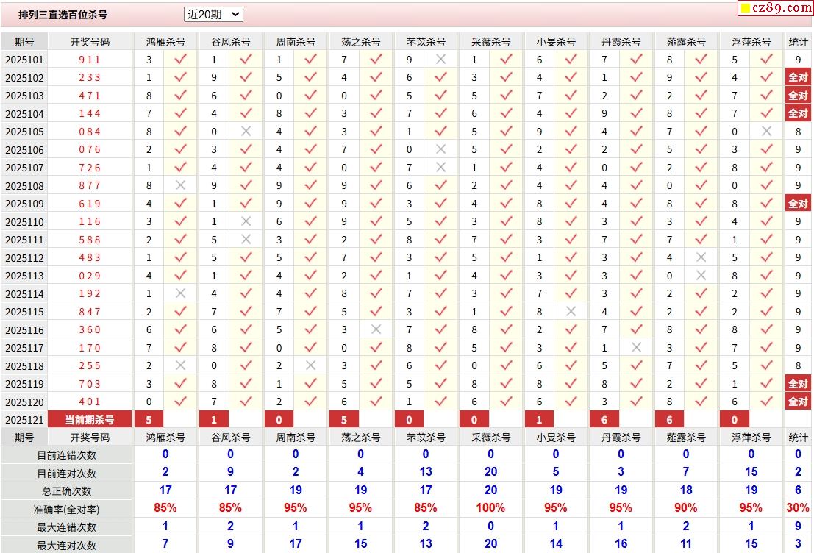Click winning number 703
Image resolution: width=814 pixels, height=553 pixels.
tap(90, 384)
